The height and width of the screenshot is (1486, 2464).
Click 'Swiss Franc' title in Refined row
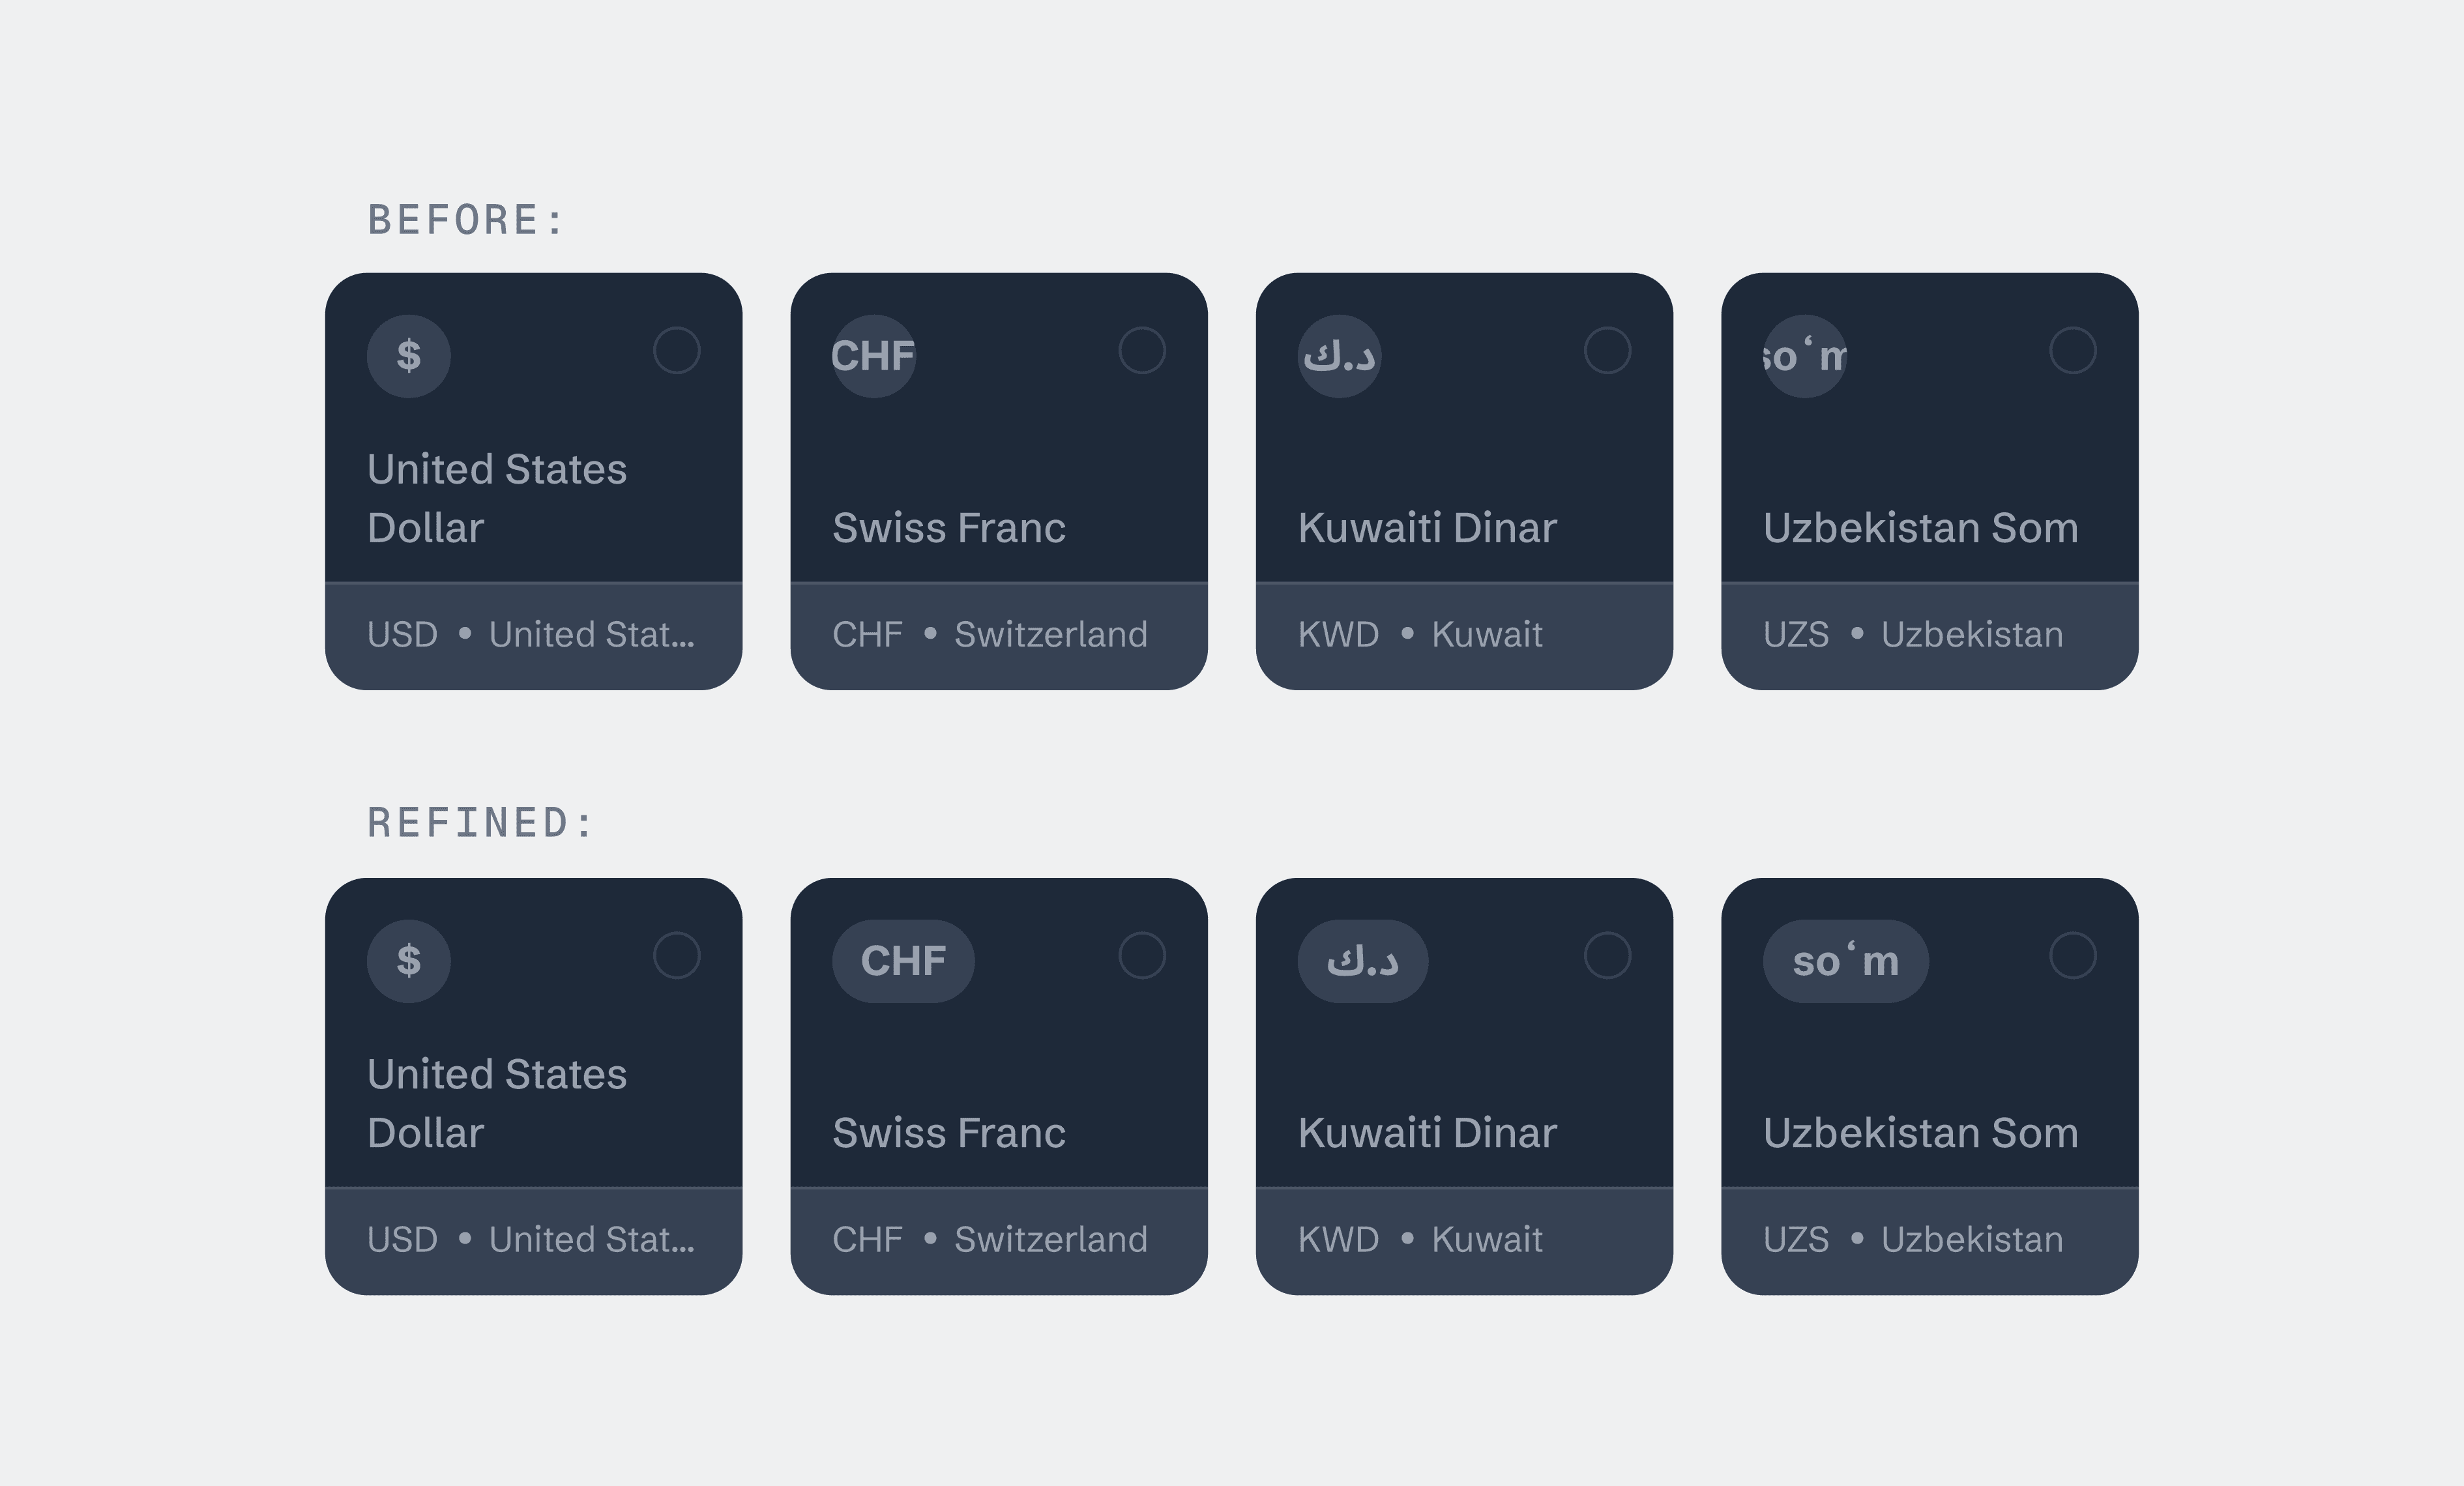(x=949, y=1133)
